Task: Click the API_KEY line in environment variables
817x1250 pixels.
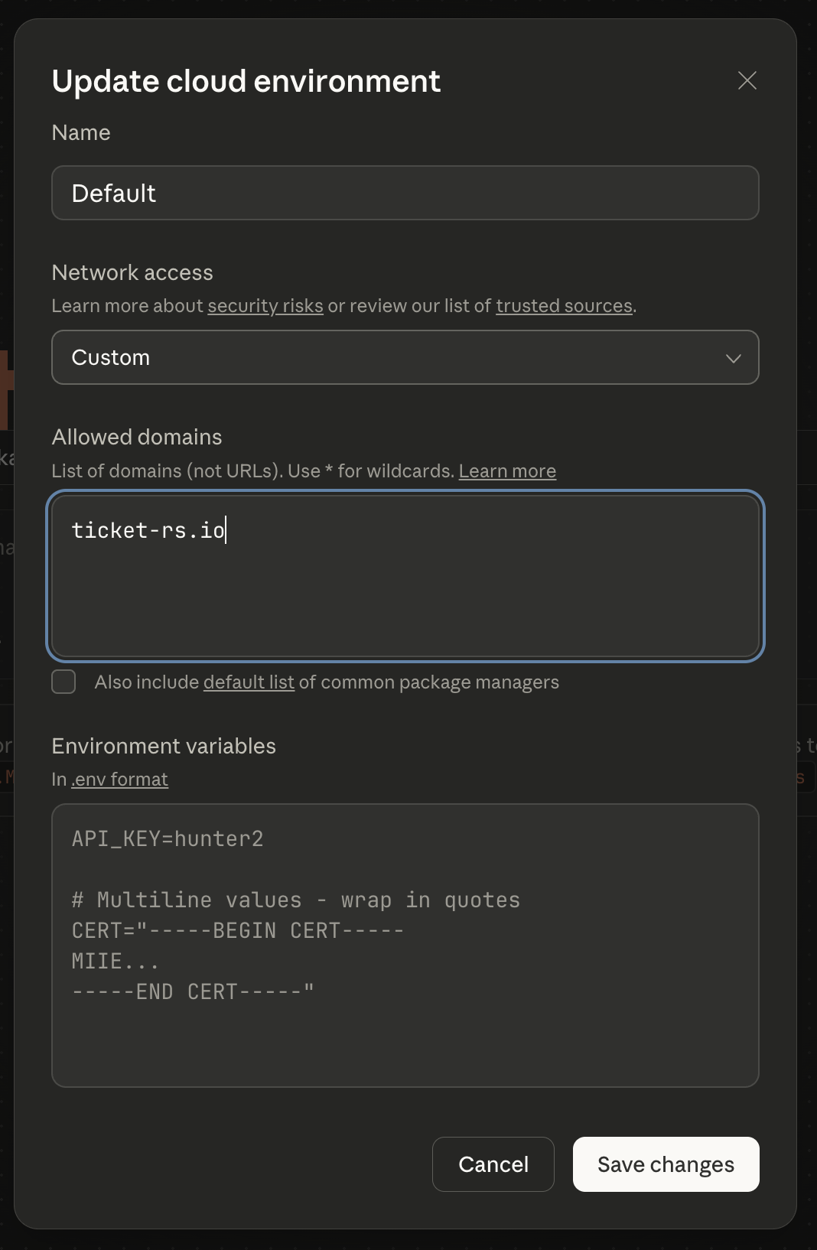Action: click(167, 838)
